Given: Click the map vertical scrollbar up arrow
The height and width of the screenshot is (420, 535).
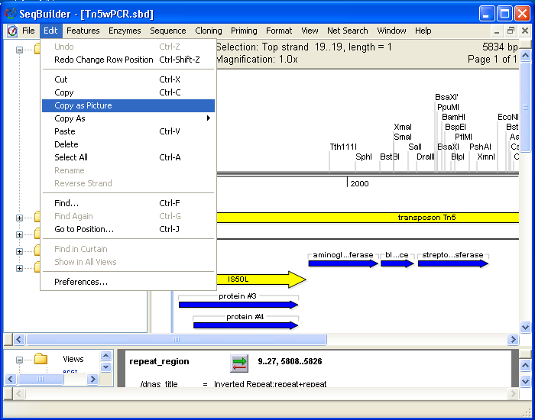Looking at the screenshot, I should pyautogui.click(x=526, y=55).
